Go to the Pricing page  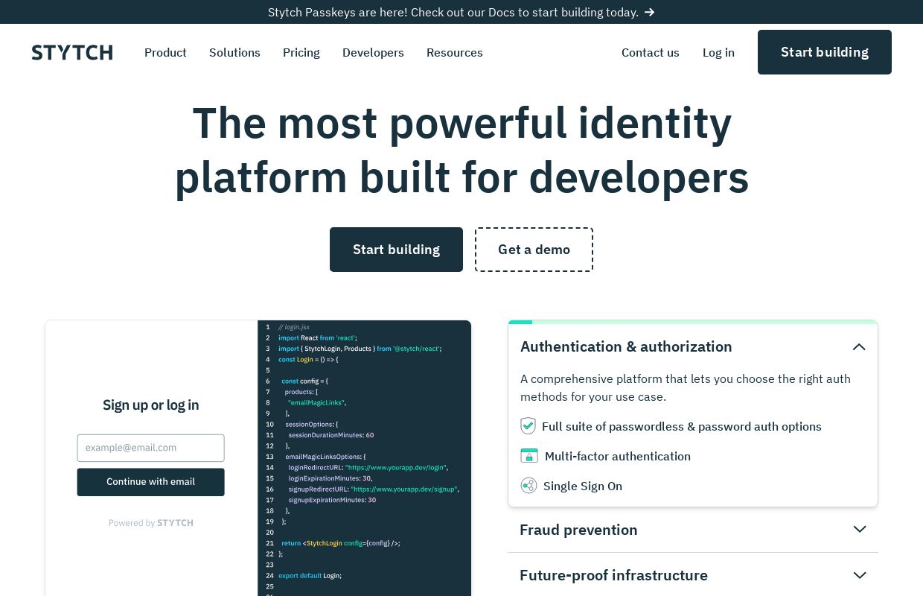click(301, 52)
